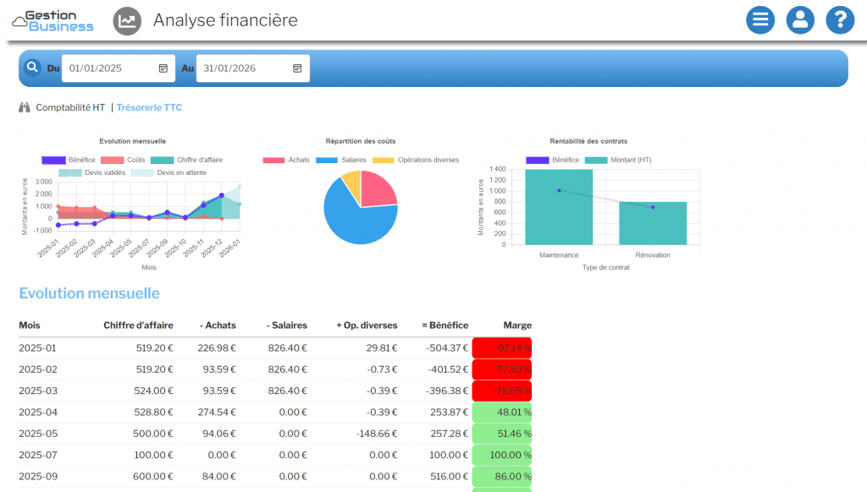Open calendar picker for the start date
The image size is (867, 492).
163,68
